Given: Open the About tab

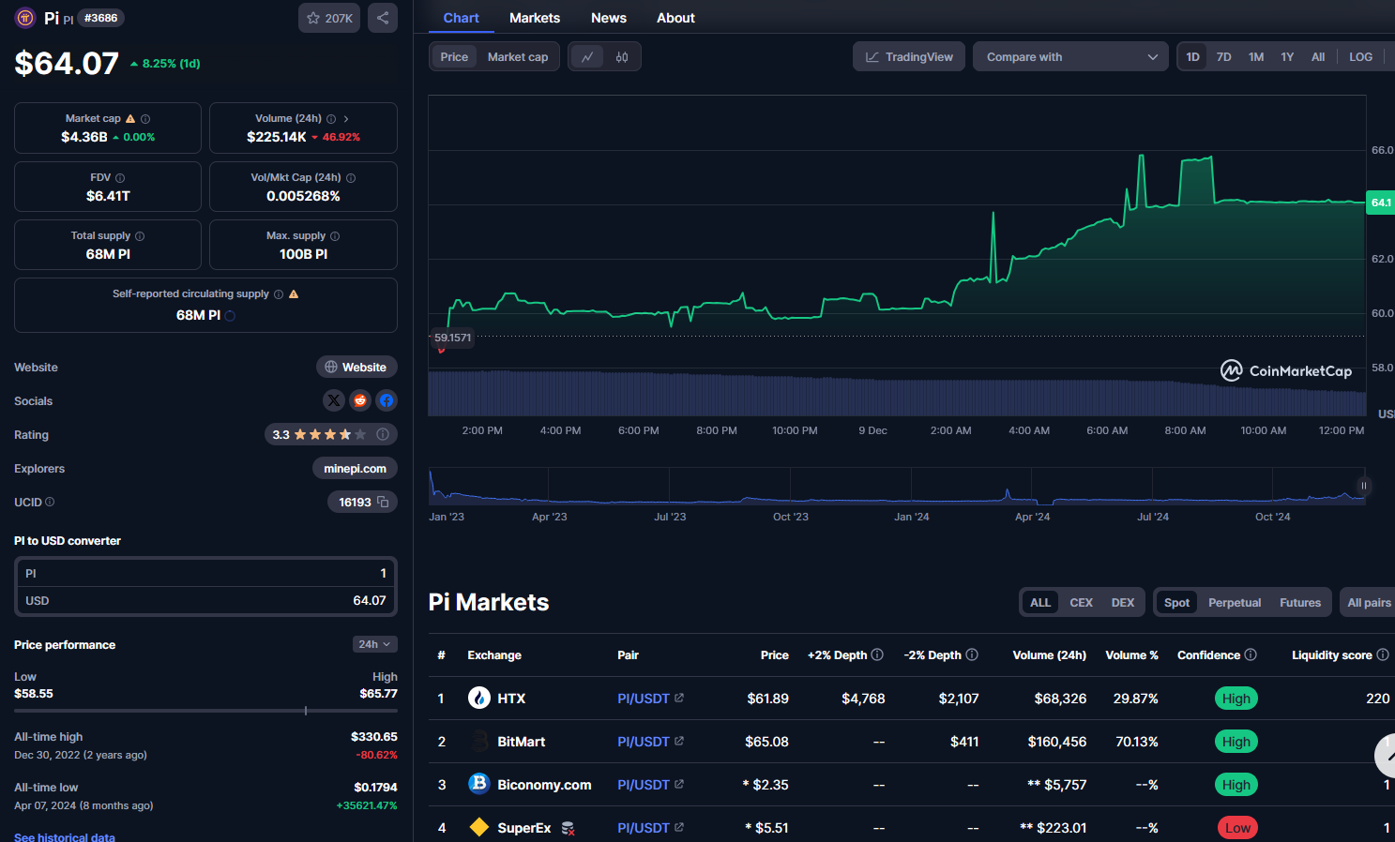Looking at the screenshot, I should 675,18.
